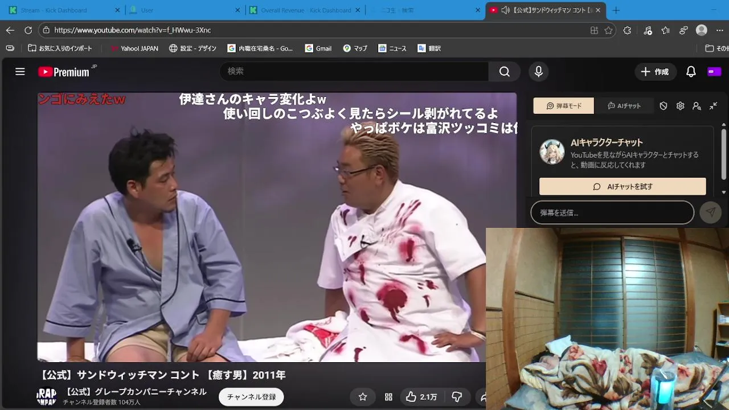Open ニュース bookmark
Viewport: 729px width, 410px height.
click(392, 48)
